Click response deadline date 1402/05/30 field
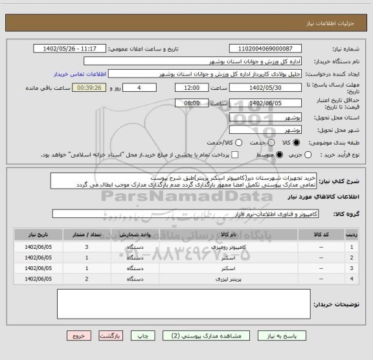Screen dimensions: 373x360 coord(266,88)
